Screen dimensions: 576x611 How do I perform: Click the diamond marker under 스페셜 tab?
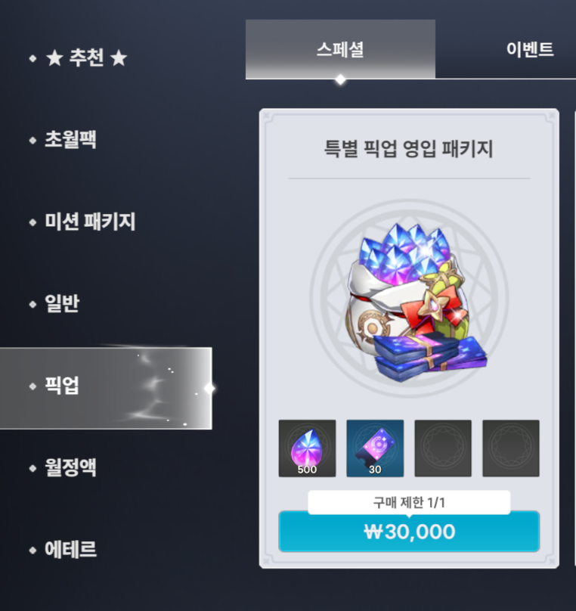[x=340, y=79]
